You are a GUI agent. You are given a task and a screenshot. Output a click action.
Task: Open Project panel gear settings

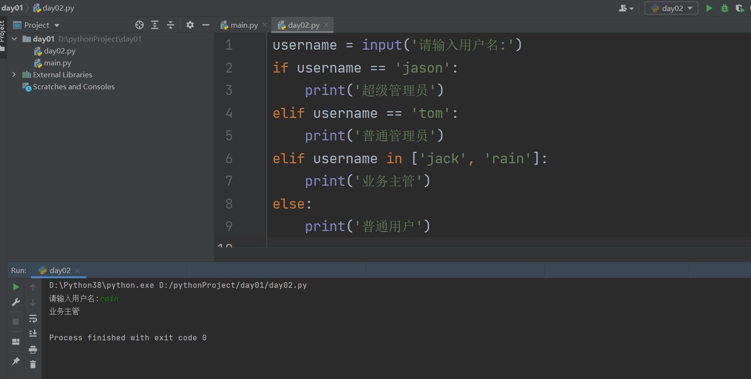point(190,25)
